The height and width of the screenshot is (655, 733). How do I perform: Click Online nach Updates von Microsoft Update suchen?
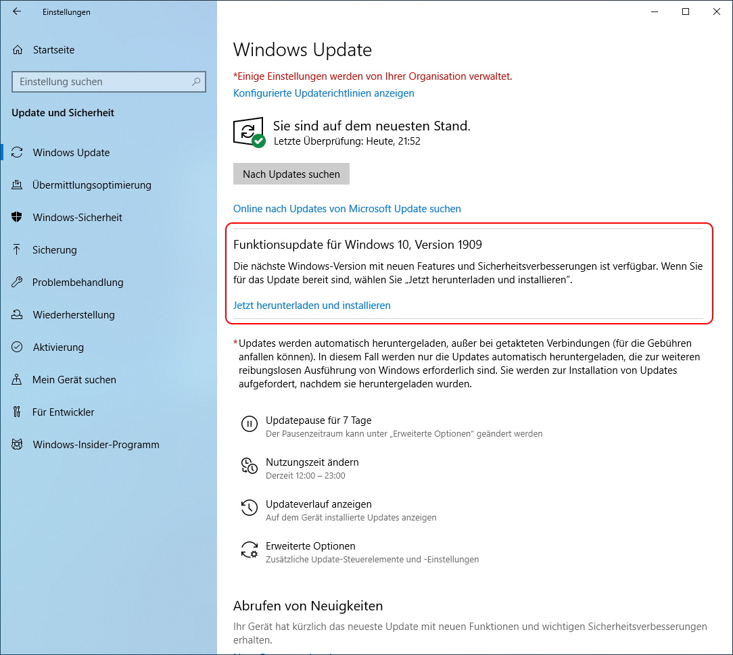347,209
